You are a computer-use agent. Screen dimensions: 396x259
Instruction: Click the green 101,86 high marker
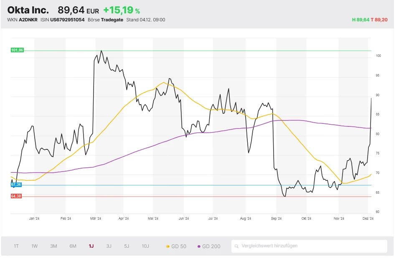[17, 50]
